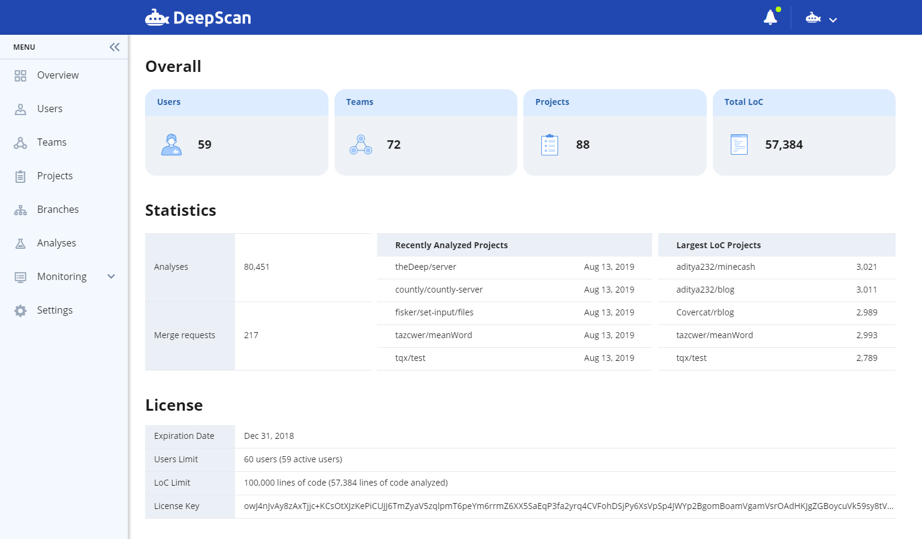
Task: Click the Branches hierarchy icon in sidebar
Action: coord(20,210)
